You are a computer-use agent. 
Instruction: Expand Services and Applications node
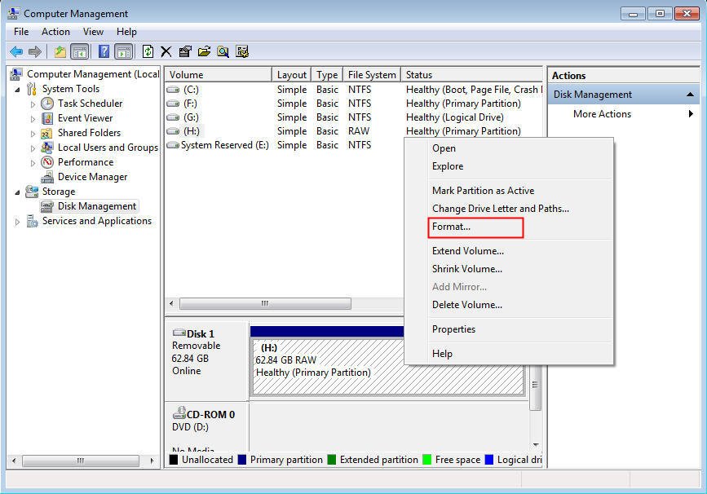pos(17,222)
